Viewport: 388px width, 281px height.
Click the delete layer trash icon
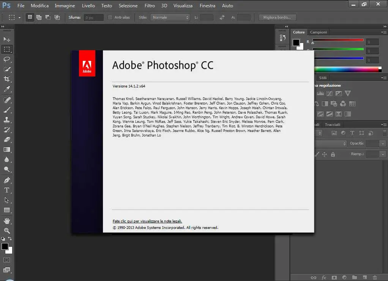pos(375,278)
